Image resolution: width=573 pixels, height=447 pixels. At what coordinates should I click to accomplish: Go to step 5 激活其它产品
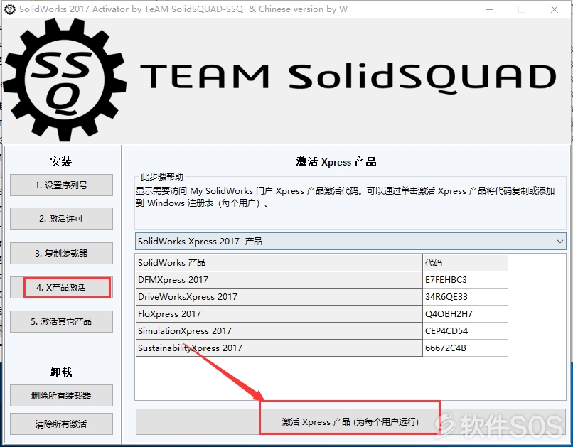pyautogui.click(x=61, y=322)
